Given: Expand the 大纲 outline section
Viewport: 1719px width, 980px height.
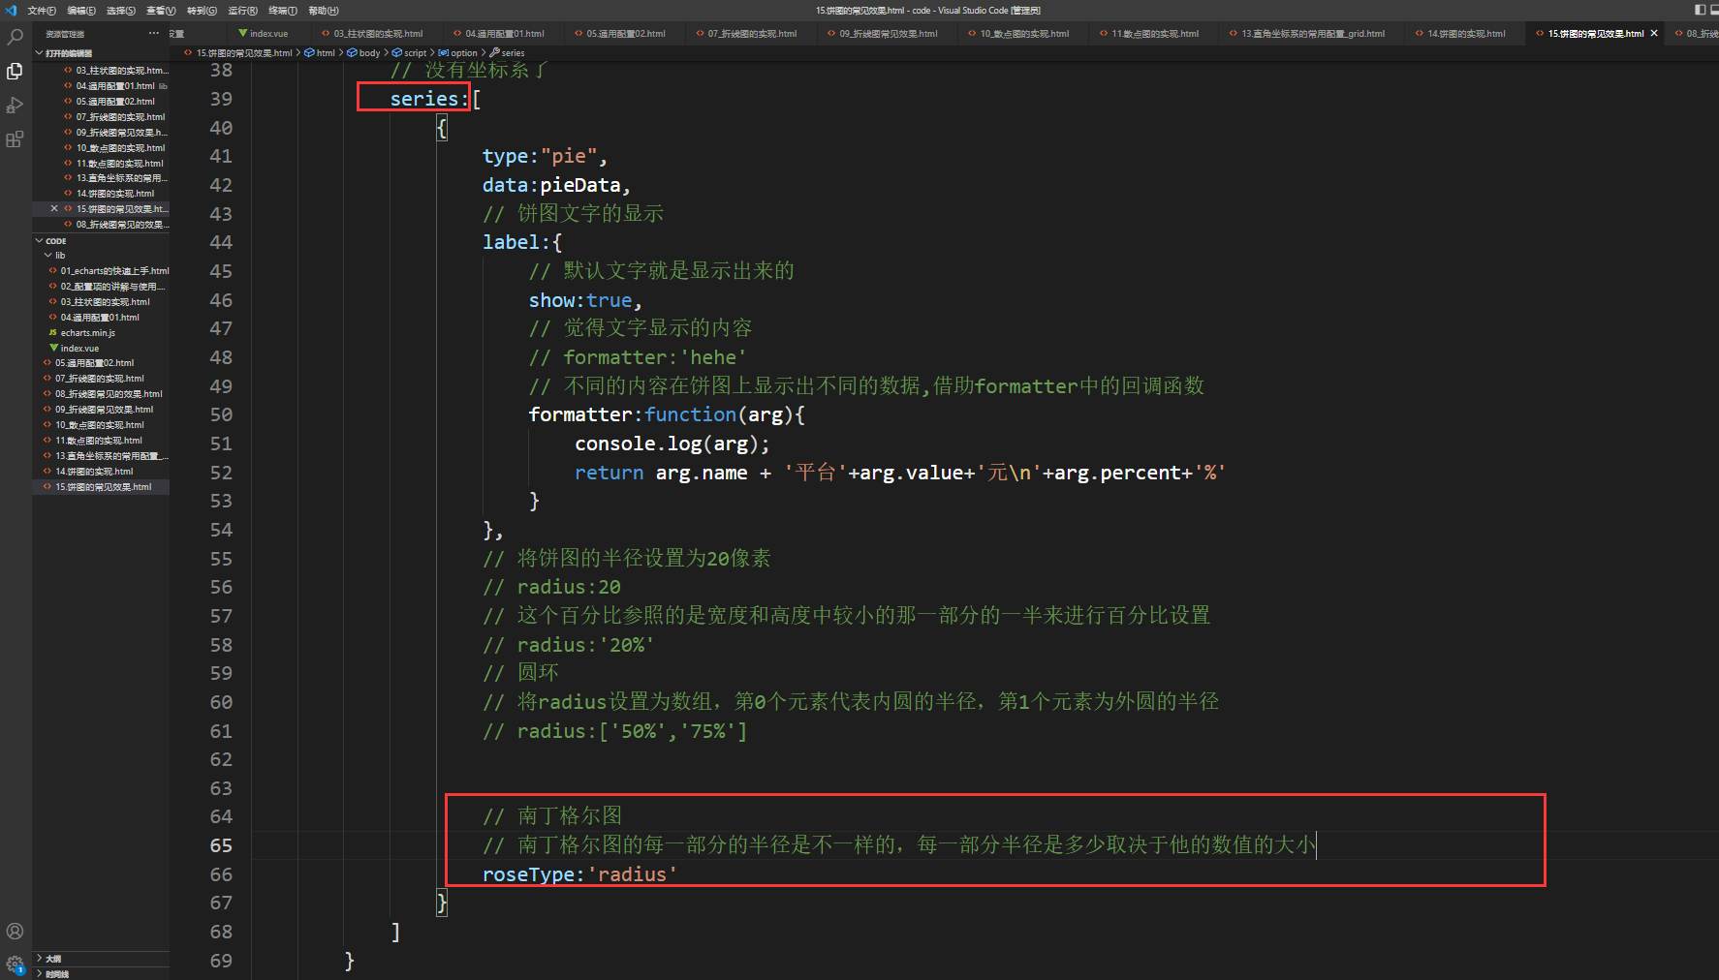Looking at the screenshot, I should click(x=101, y=959).
